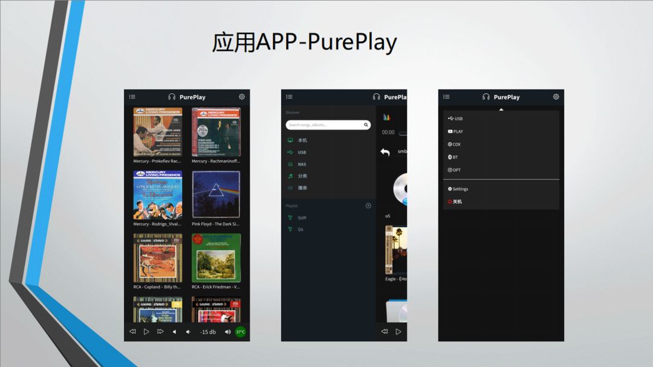This screenshot has width=653, height=367.
Task: Mute audio via the speaker icon
Action: 227,332
